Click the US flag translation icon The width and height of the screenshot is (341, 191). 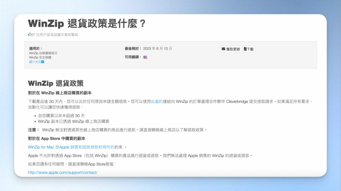[145, 57]
